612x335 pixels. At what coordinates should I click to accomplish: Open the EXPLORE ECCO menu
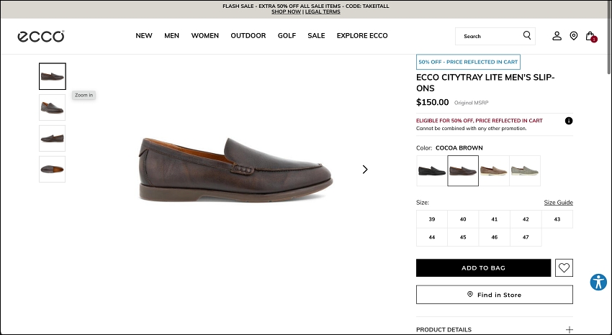[362, 35]
